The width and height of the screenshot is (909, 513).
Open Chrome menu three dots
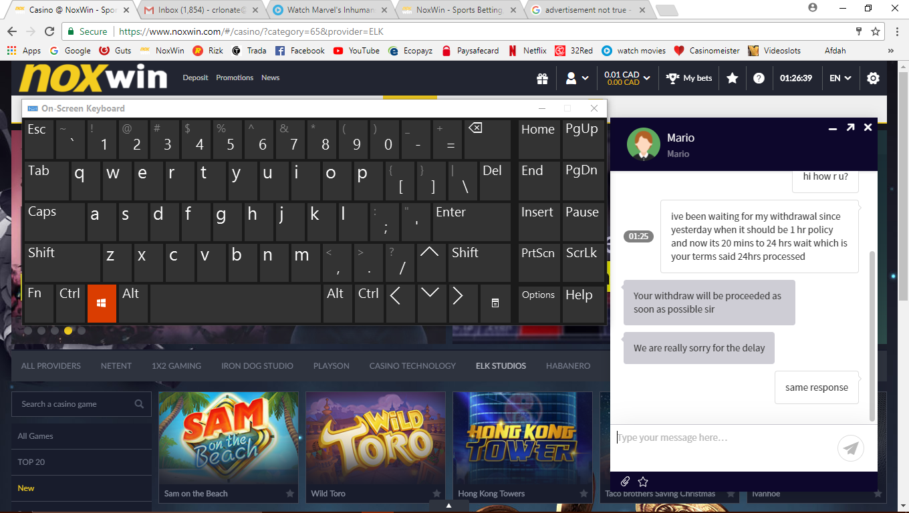tap(897, 31)
